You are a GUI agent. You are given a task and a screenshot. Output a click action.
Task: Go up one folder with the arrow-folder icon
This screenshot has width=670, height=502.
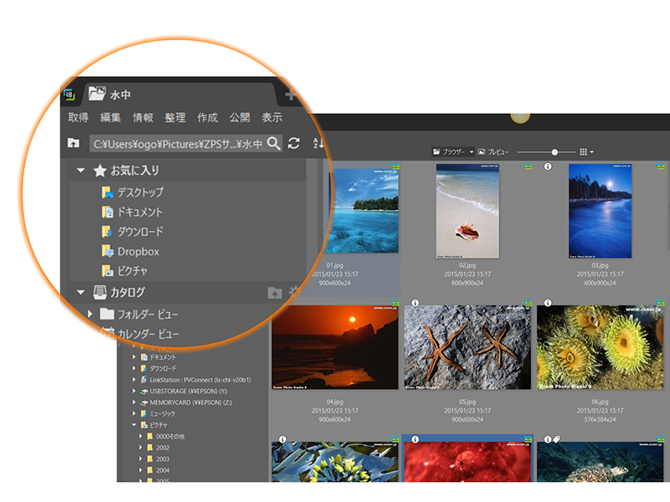click(x=74, y=142)
